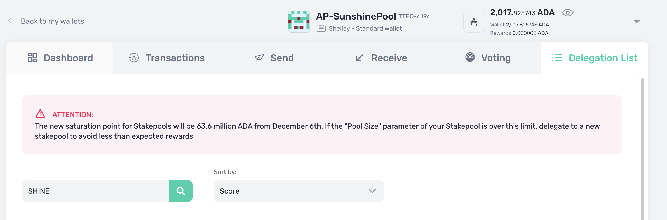Open the Dashboard tab
The width and height of the screenshot is (667, 220).
60,58
